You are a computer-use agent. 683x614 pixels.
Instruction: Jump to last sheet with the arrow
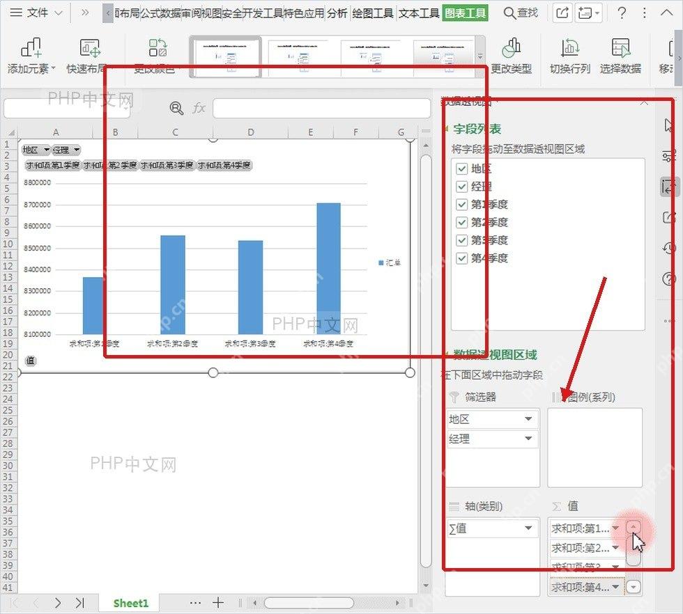(x=79, y=603)
